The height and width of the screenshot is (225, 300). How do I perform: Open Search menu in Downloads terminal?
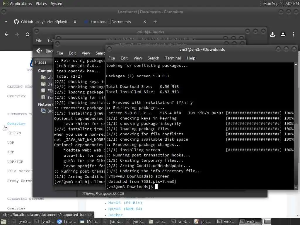(153, 58)
